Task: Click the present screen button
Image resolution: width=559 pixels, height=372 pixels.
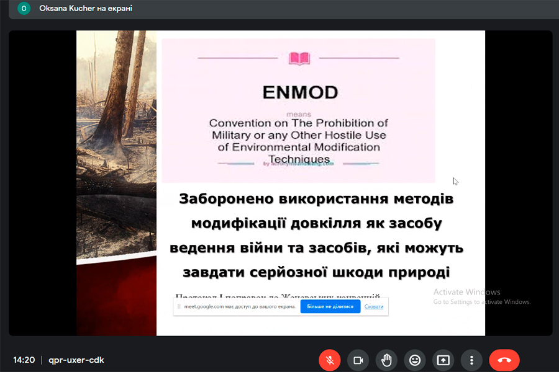Action: 443,360
